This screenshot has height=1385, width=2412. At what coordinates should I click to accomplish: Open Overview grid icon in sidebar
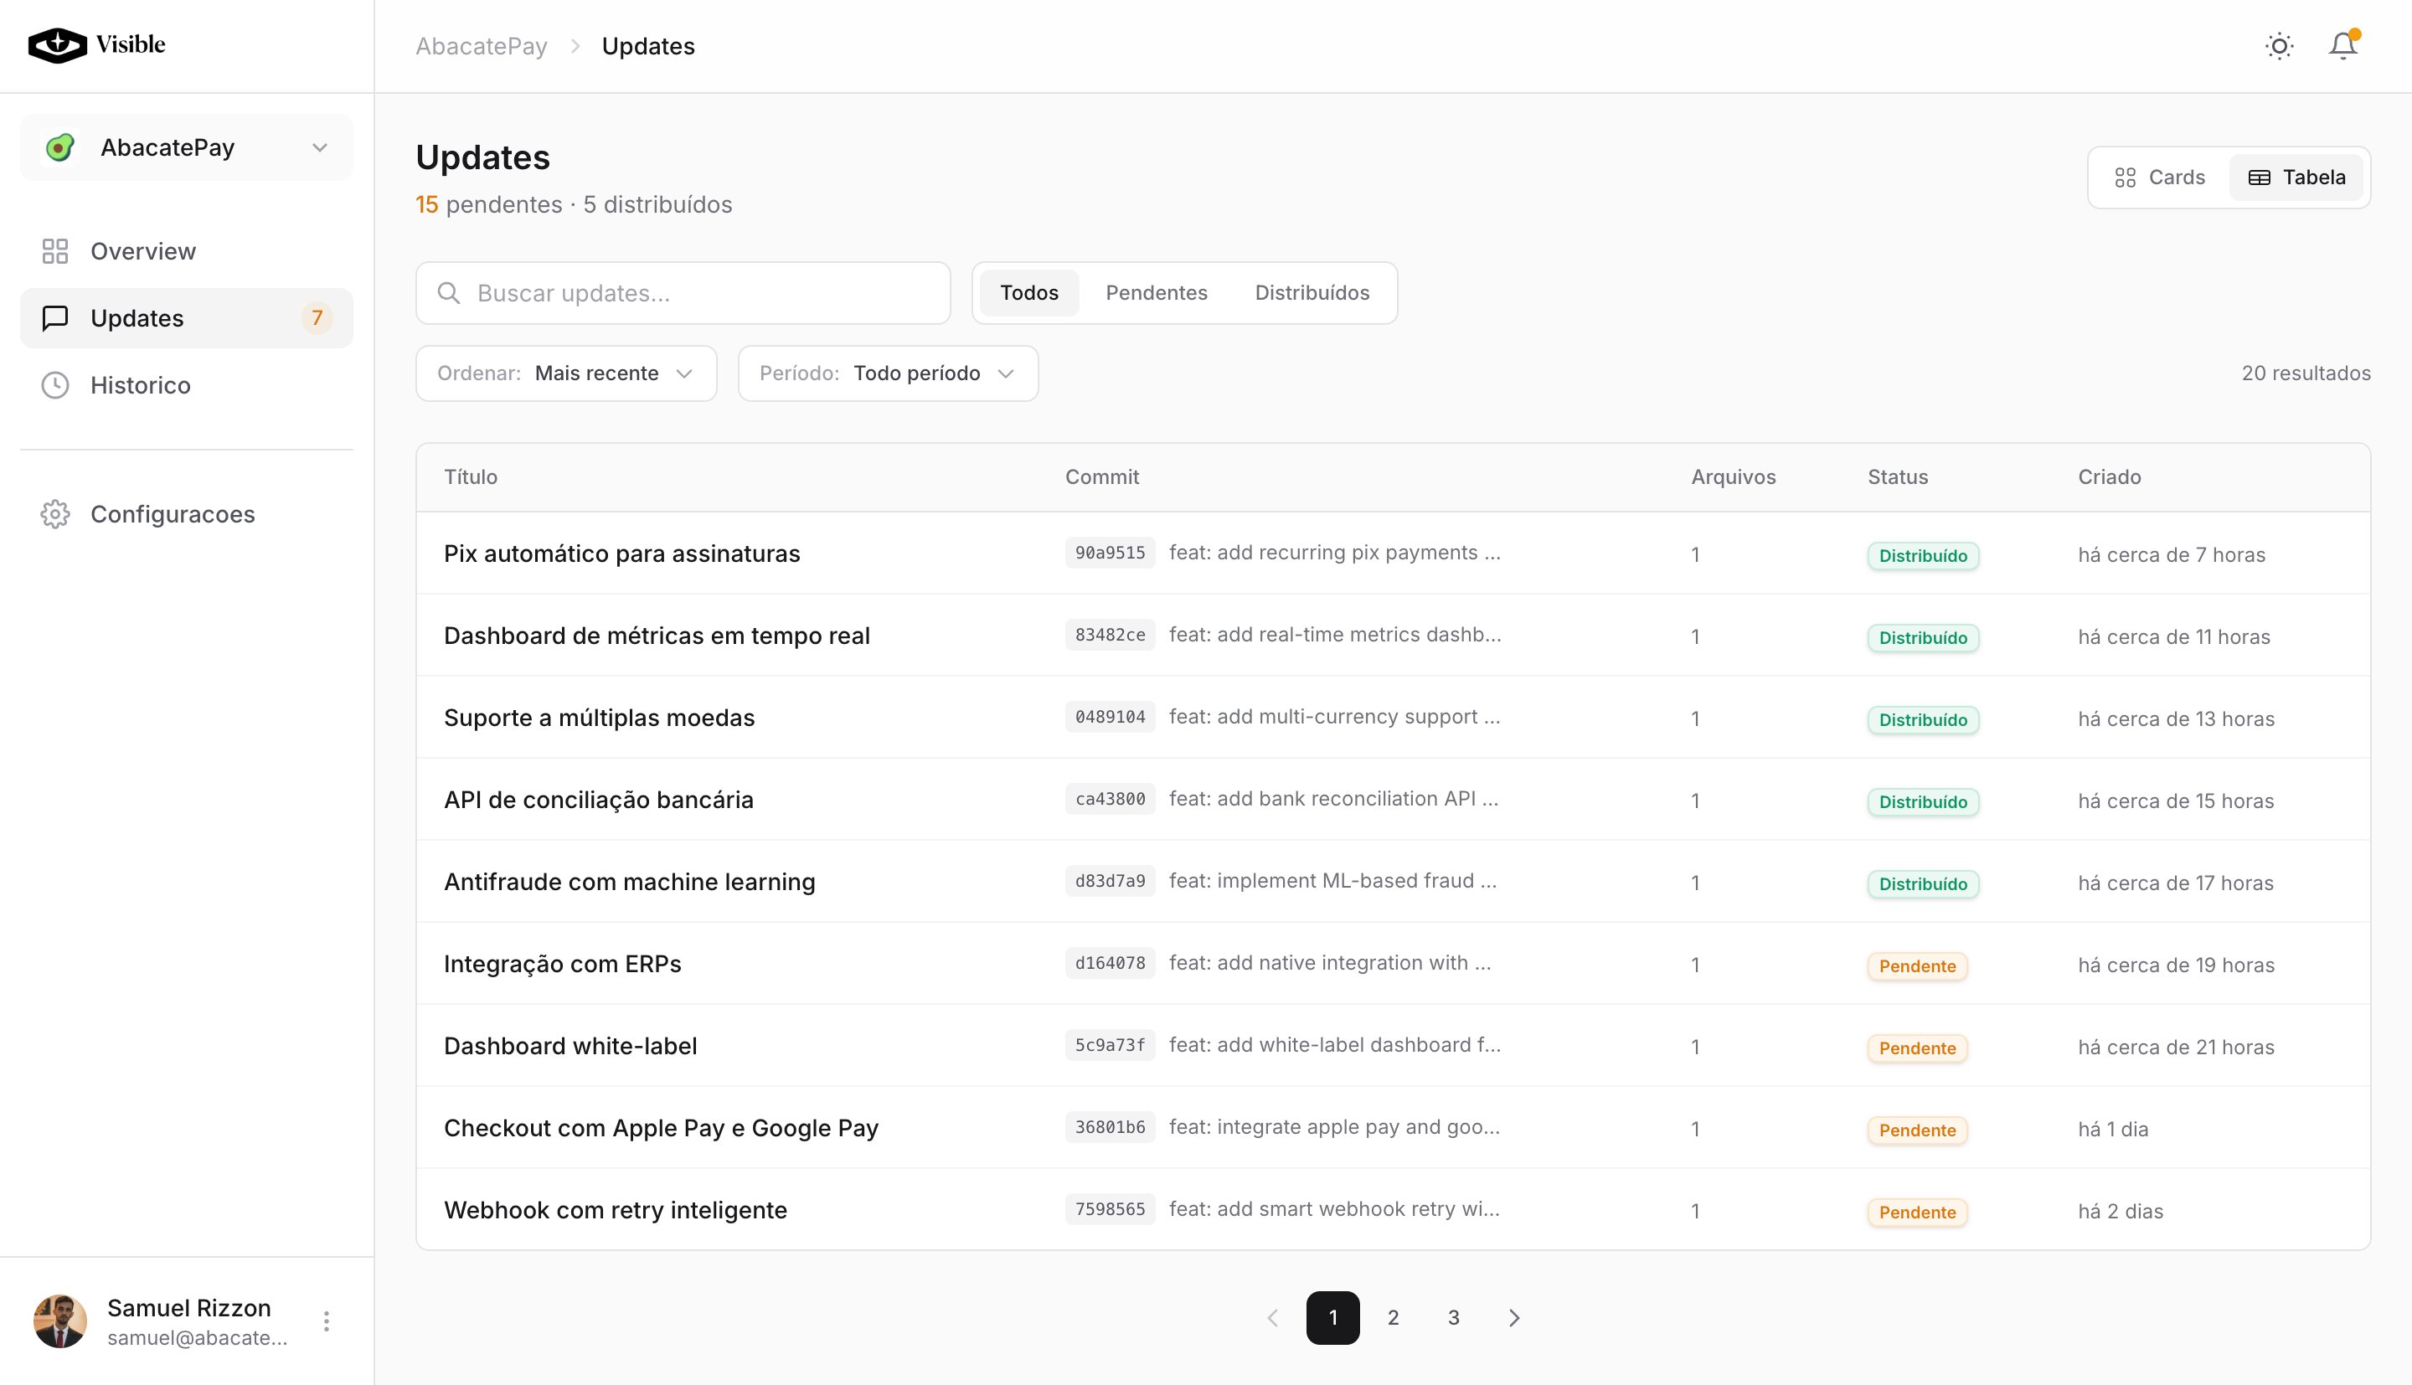point(55,251)
